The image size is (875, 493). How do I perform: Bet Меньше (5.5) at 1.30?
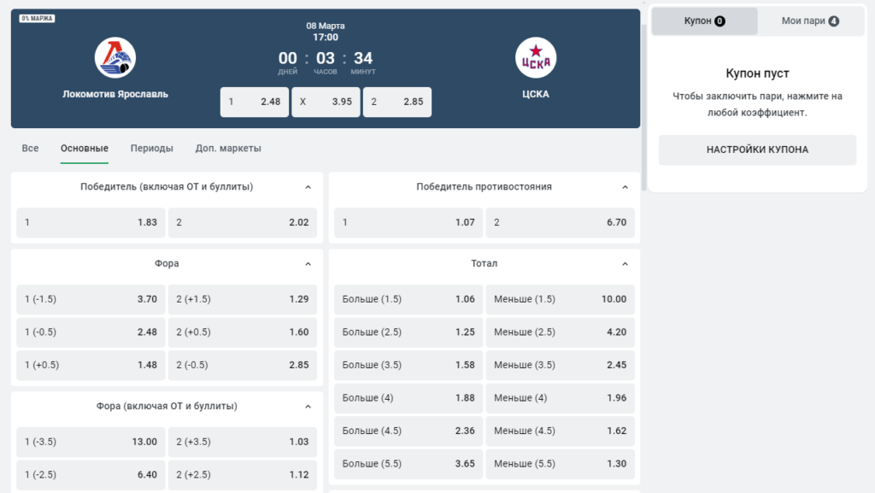[561, 464]
